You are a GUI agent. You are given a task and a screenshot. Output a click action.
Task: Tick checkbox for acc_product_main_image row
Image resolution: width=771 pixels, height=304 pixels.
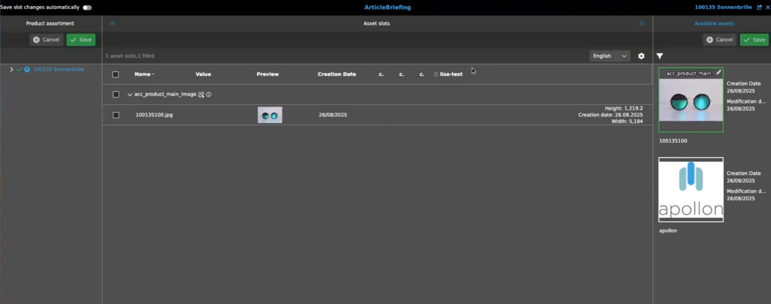pos(116,94)
